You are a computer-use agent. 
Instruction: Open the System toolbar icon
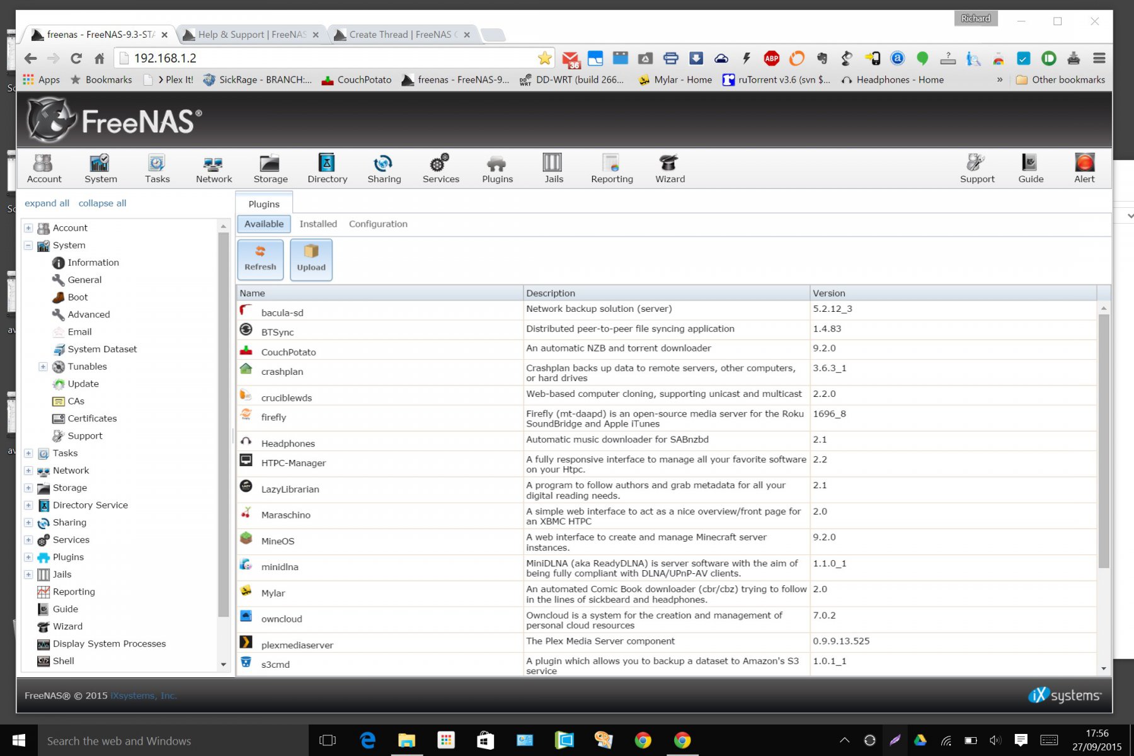click(101, 168)
